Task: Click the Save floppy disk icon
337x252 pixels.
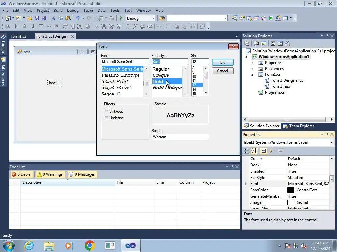Action: tap(37, 18)
